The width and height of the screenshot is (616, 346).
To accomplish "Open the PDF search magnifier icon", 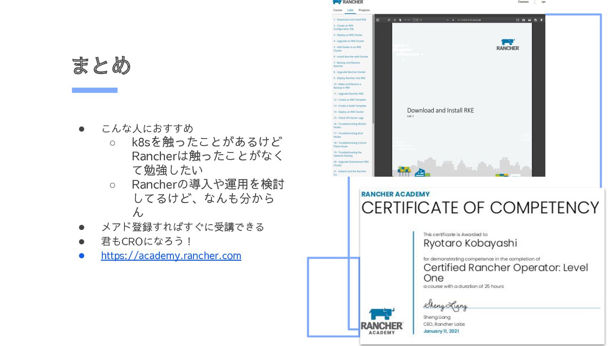I will click(x=389, y=20).
